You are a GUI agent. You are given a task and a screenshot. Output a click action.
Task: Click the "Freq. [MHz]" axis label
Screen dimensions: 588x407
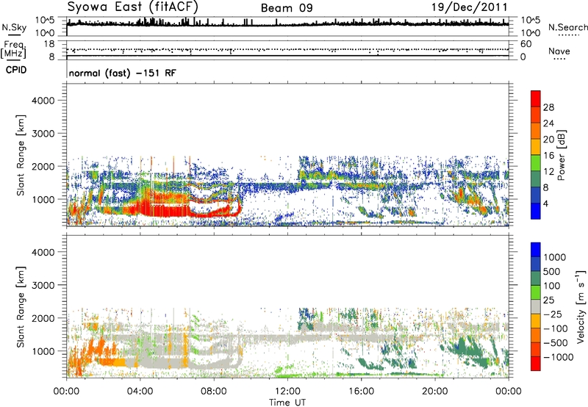14,49
